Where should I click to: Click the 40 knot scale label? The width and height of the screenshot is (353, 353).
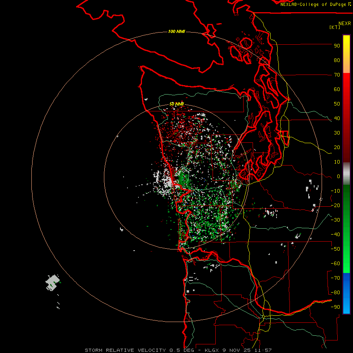(337, 118)
